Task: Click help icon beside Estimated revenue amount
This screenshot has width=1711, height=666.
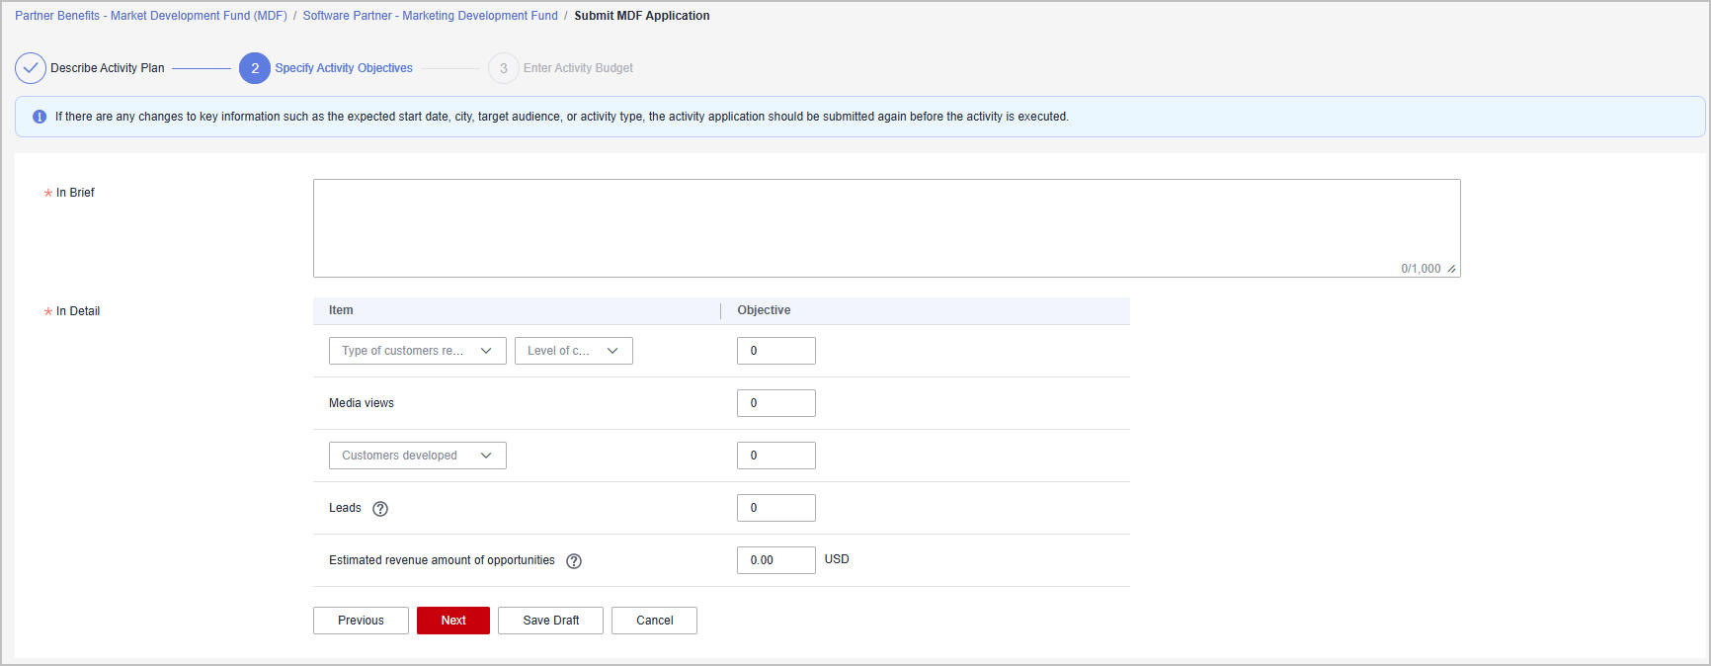Action: pos(574,561)
